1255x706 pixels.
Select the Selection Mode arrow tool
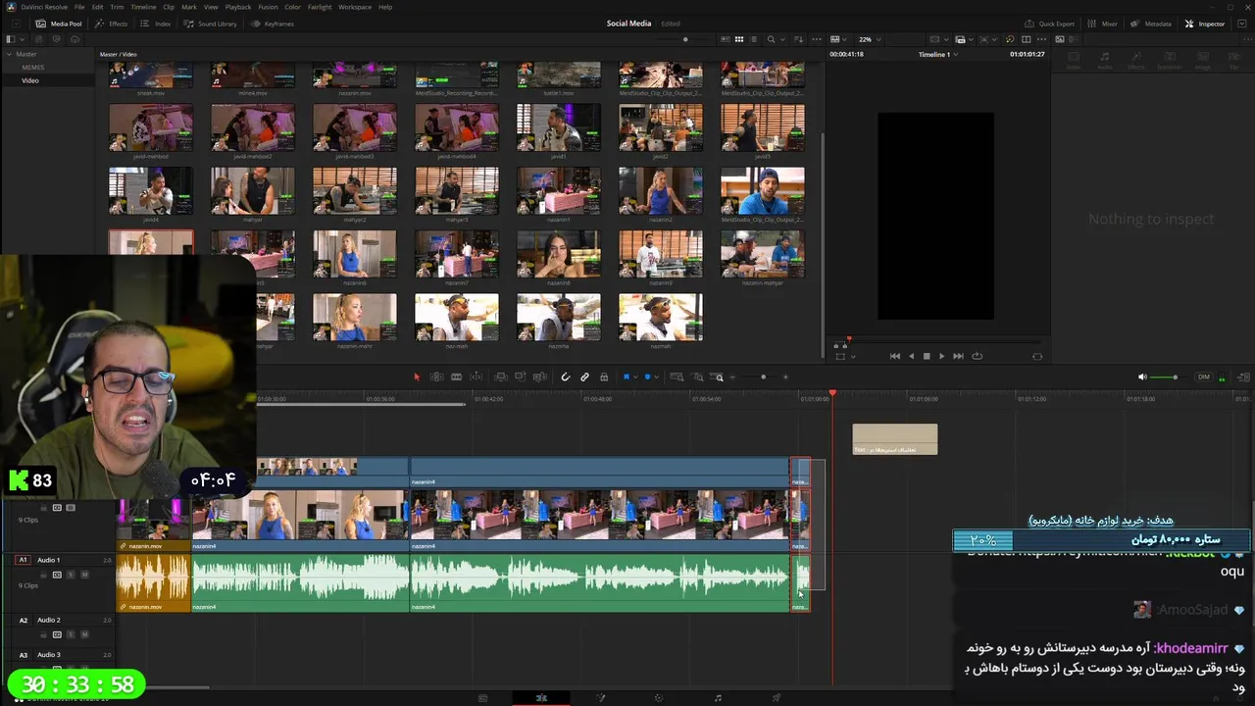[x=417, y=377]
